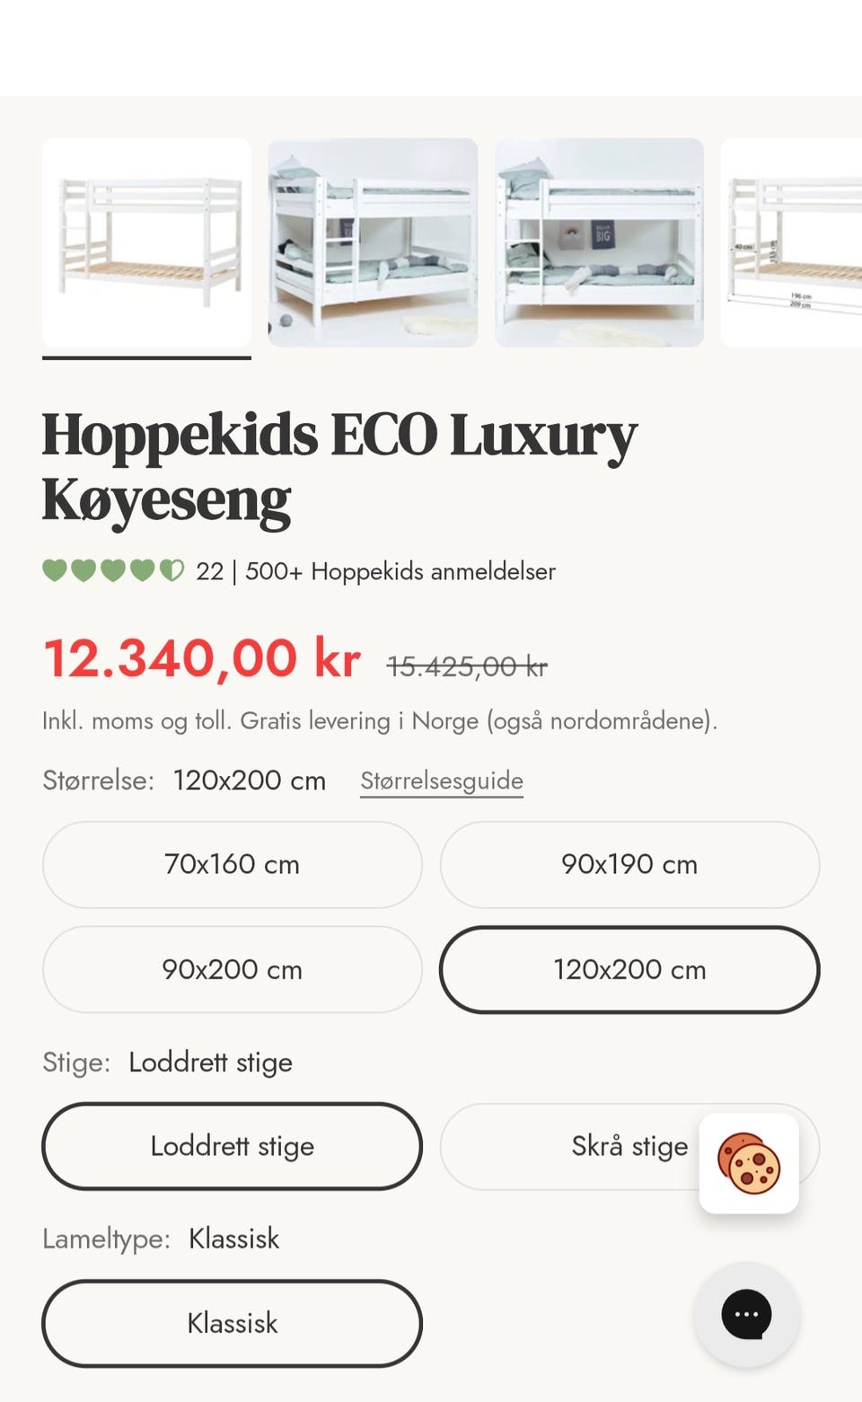
Task: Click the sale price 12.340,00 kr
Action: click(x=202, y=658)
